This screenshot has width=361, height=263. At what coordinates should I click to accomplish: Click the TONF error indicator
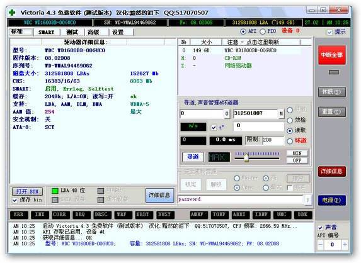point(220,215)
